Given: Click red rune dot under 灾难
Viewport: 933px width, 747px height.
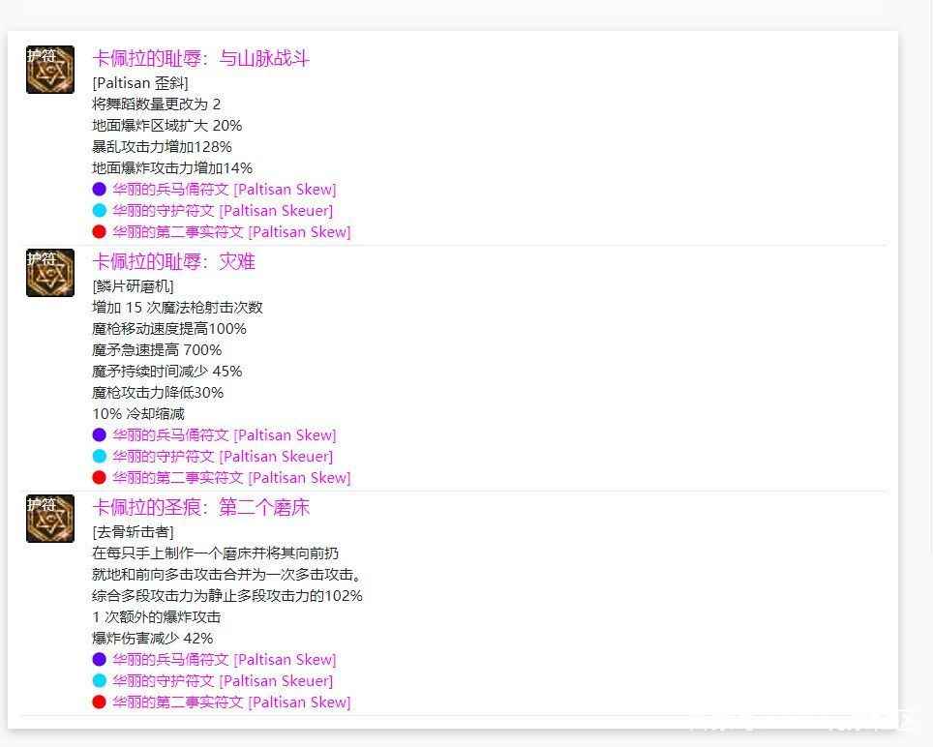Looking at the screenshot, I should point(100,478).
